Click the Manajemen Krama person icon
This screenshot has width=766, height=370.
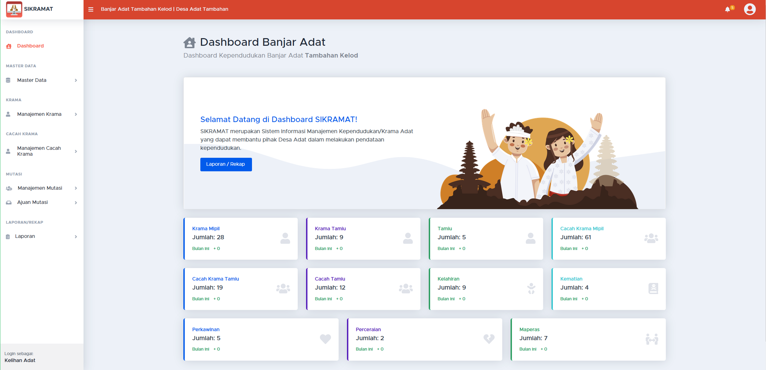[8, 114]
